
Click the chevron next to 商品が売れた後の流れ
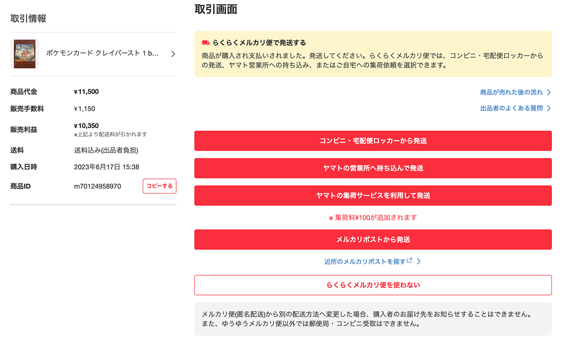tap(549, 92)
